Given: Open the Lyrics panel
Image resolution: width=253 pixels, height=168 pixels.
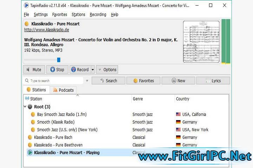Looking at the screenshot, I should 213,81.
